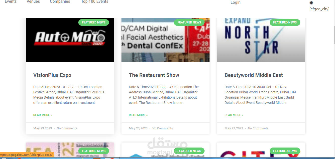Open the Dental ConfEx thumbnail image
Screen dimensions: 335x159
[x=165, y=40]
